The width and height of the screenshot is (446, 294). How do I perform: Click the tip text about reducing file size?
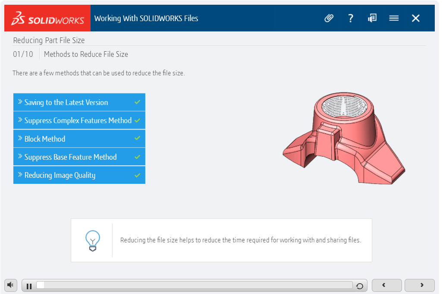click(241, 240)
